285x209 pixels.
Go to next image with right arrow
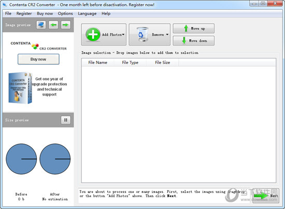66,25
